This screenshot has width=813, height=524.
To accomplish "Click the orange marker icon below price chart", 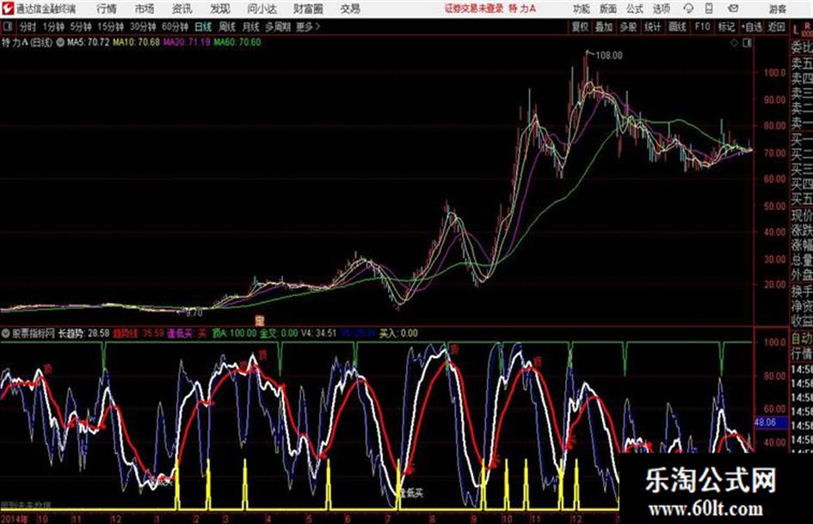I will (x=260, y=320).
